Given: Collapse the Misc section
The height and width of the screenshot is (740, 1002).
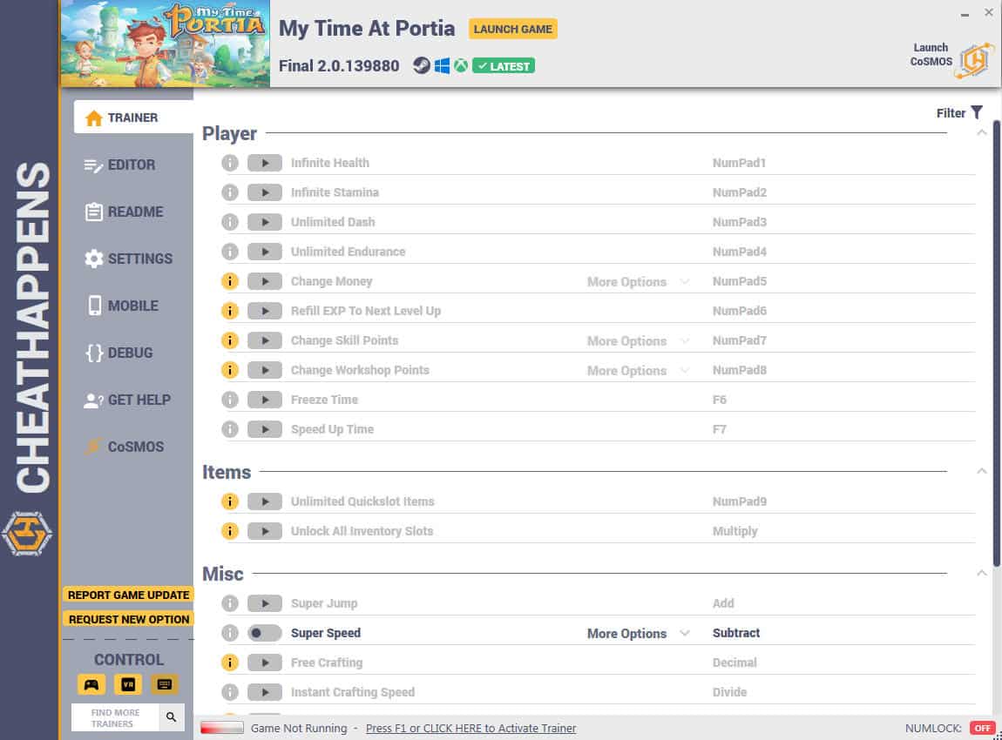Looking at the screenshot, I should [x=982, y=574].
